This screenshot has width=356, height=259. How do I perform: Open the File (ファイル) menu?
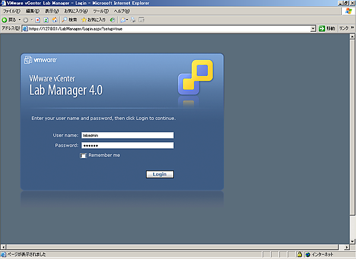point(12,11)
